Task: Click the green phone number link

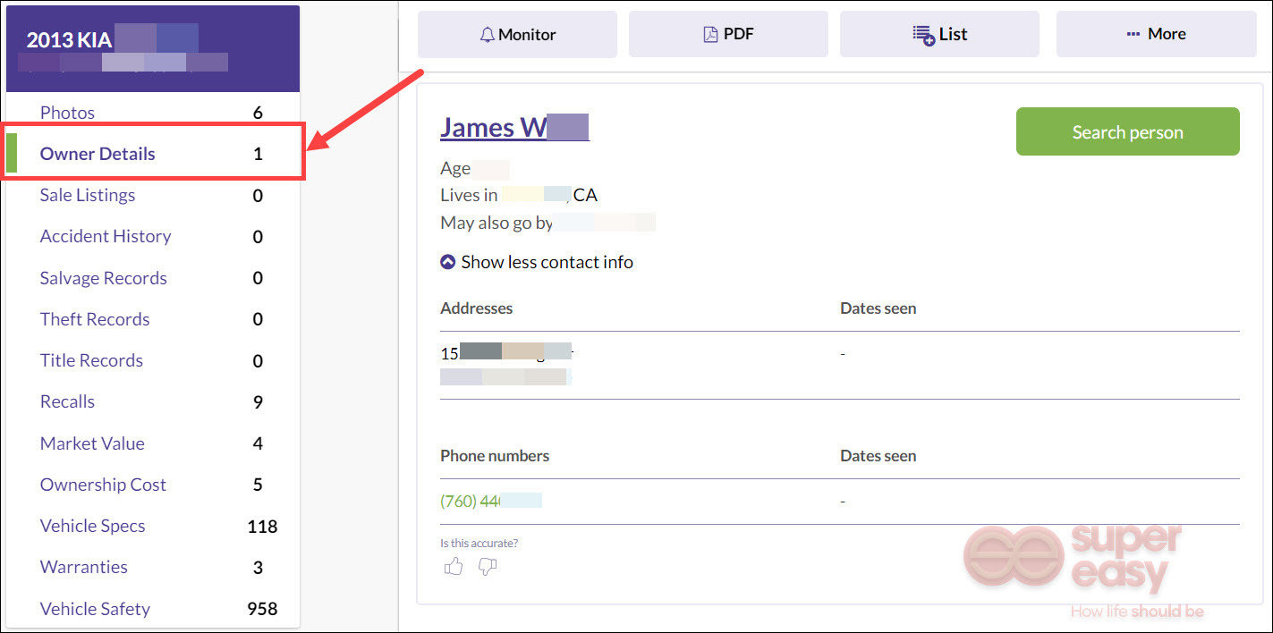Action: coord(491,501)
